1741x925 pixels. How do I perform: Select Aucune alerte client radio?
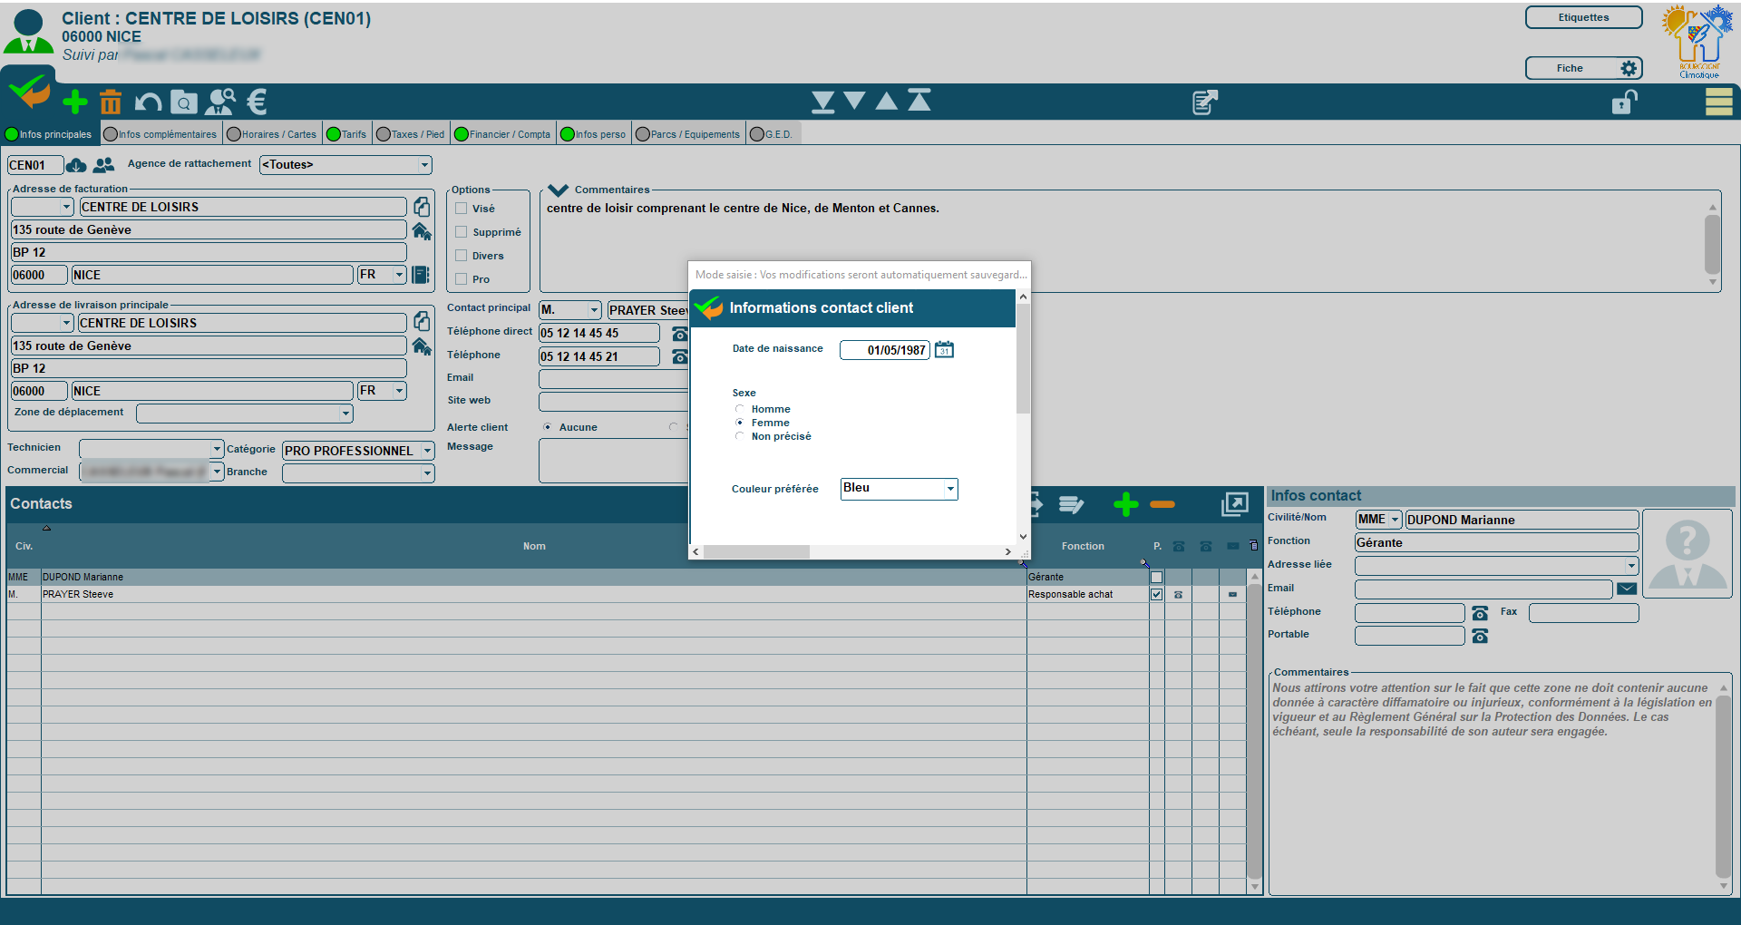click(x=547, y=427)
